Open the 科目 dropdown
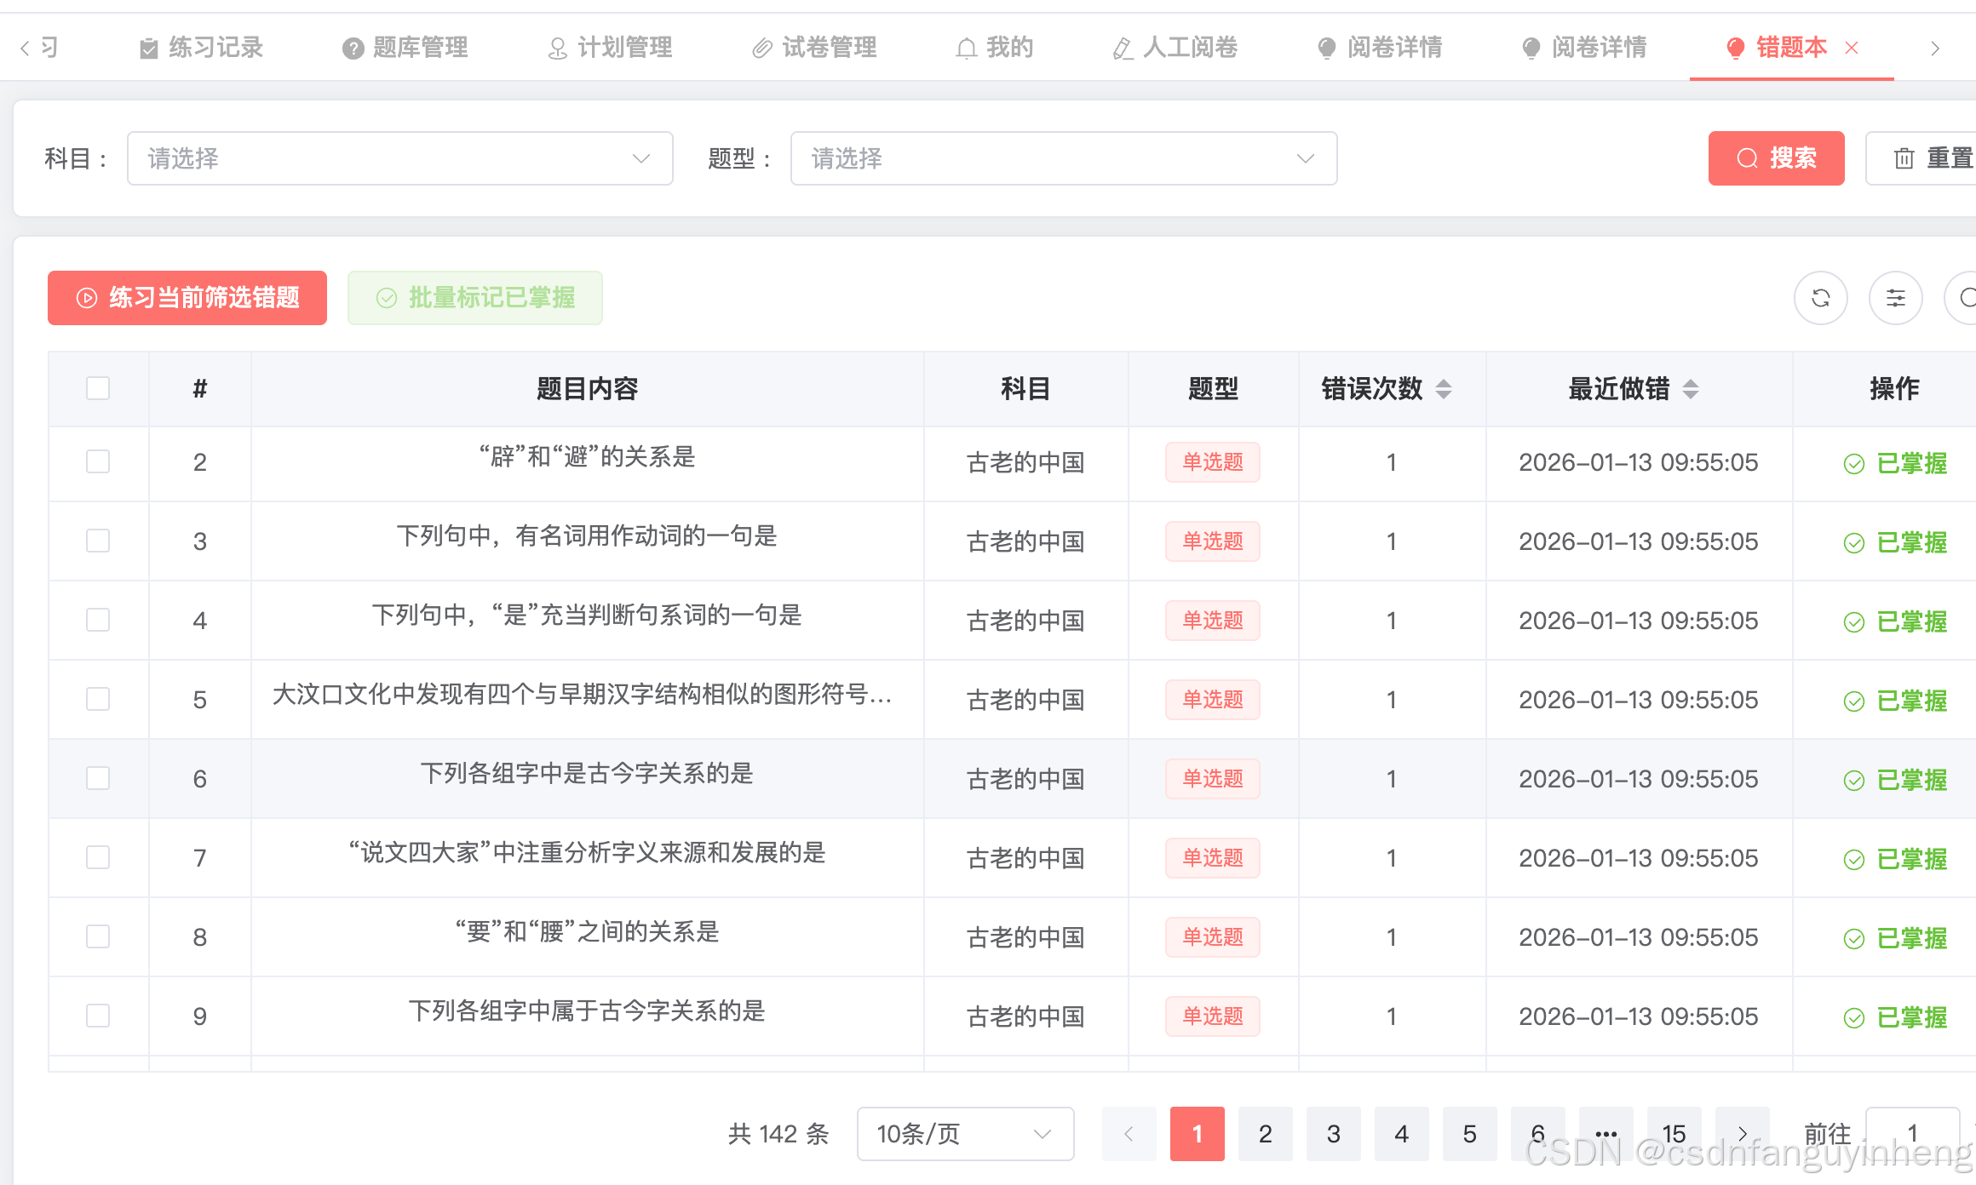The image size is (1976, 1185). pyautogui.click(x=399, y=158)
